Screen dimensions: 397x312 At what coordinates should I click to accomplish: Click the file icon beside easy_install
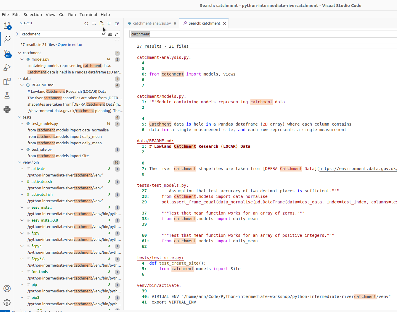(x=28, y=207)
